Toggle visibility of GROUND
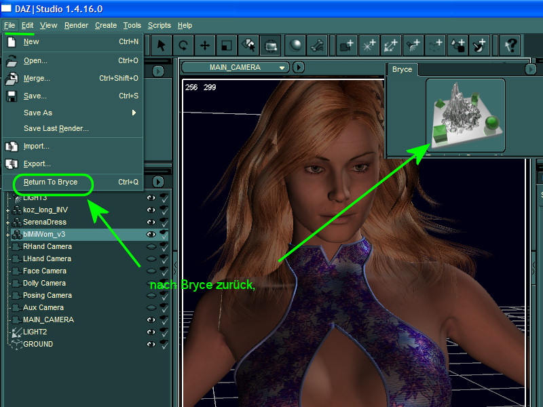This screenshot has width=543, height=407. pyautogui.click(x=151, y=344)
